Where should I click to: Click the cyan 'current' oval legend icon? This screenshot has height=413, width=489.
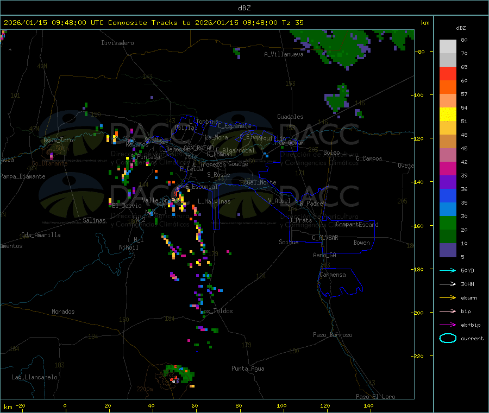click(448, 338)
